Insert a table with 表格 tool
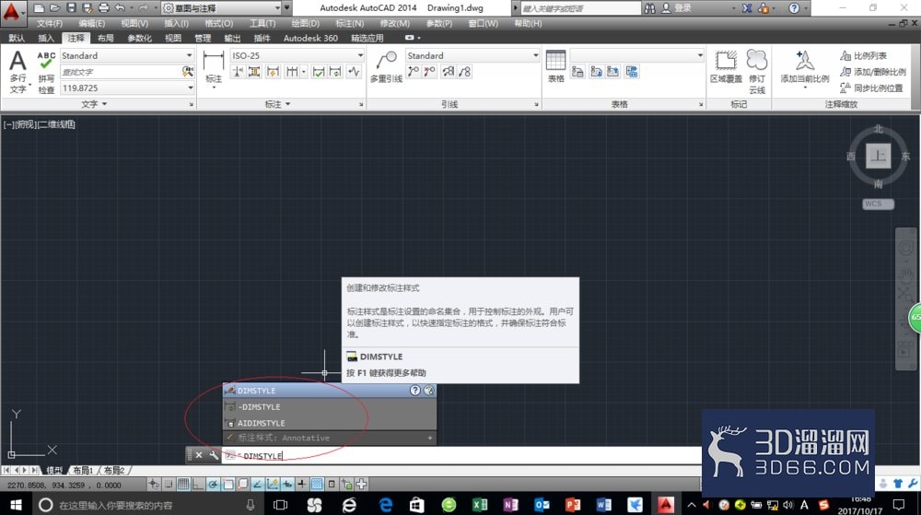 click(555, 65)
